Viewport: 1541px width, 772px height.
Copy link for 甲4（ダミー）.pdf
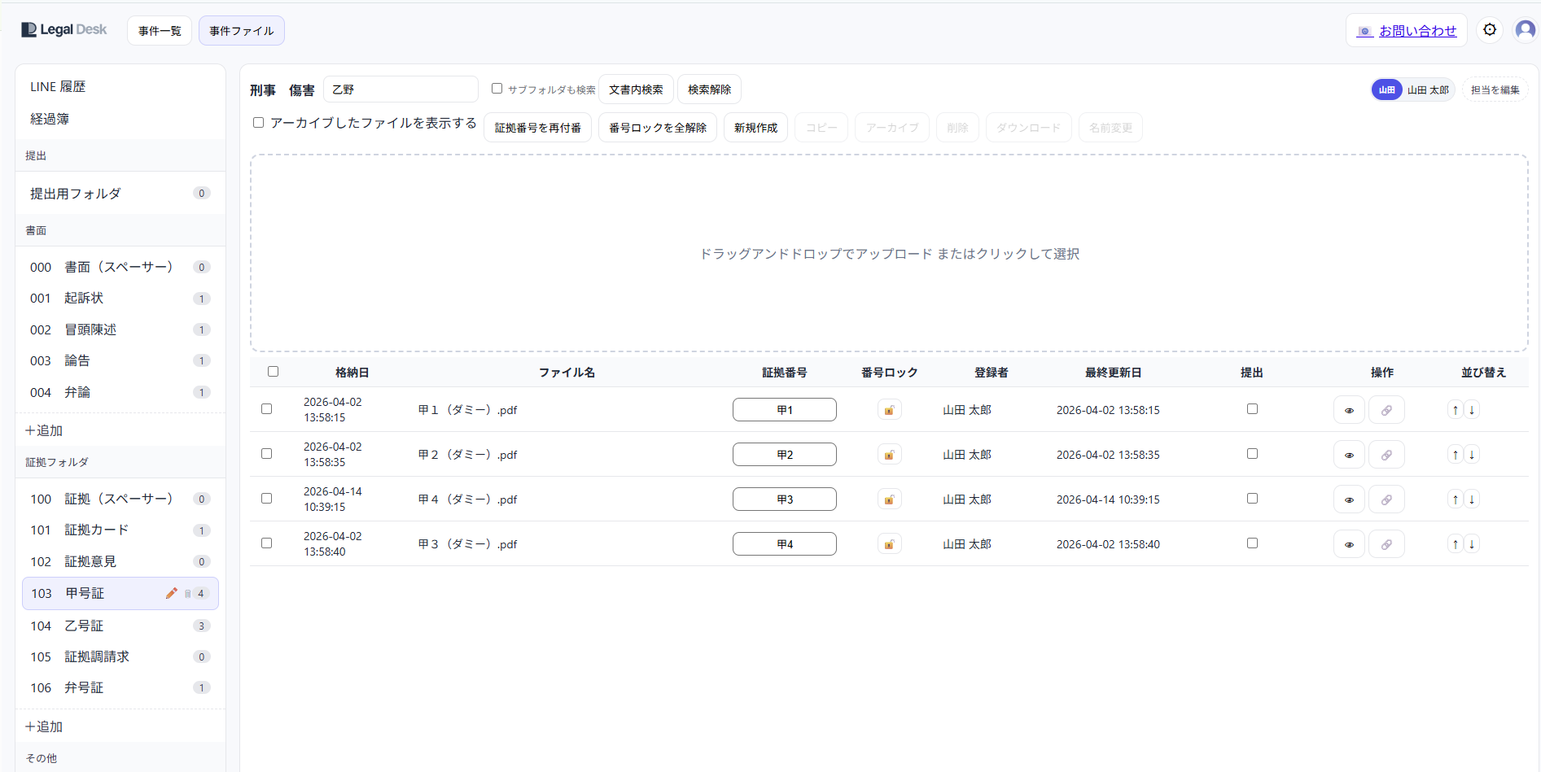point(1386,499)
